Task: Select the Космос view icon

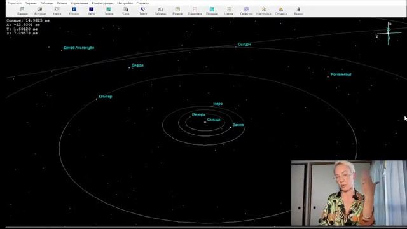Action: [x=74, y=11]
